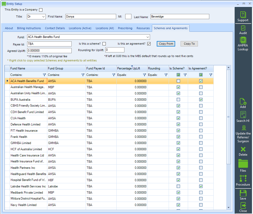The width and height of the screenshot is (253, 214).
Task: Toggle Is Agreement filter-row tri-state checkbox
Action: (201, 75)
